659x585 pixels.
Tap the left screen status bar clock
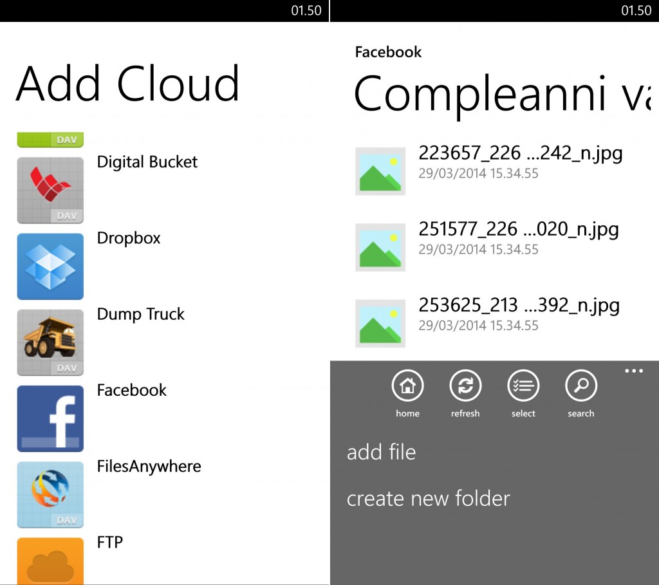coord(306,10)
